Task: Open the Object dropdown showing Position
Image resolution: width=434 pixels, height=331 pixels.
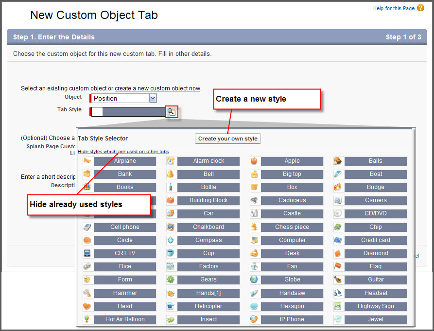Action: tap(124, 98)
